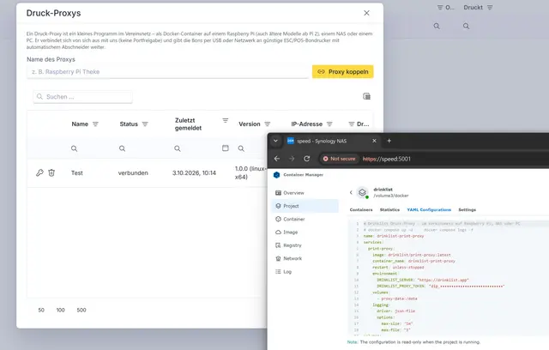This screenshot has height=350, width=549.
Task: Open the Dr... column filter icon
Action: 352,124
